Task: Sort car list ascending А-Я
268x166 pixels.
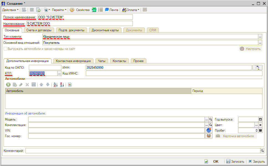Action: point(55,85)
